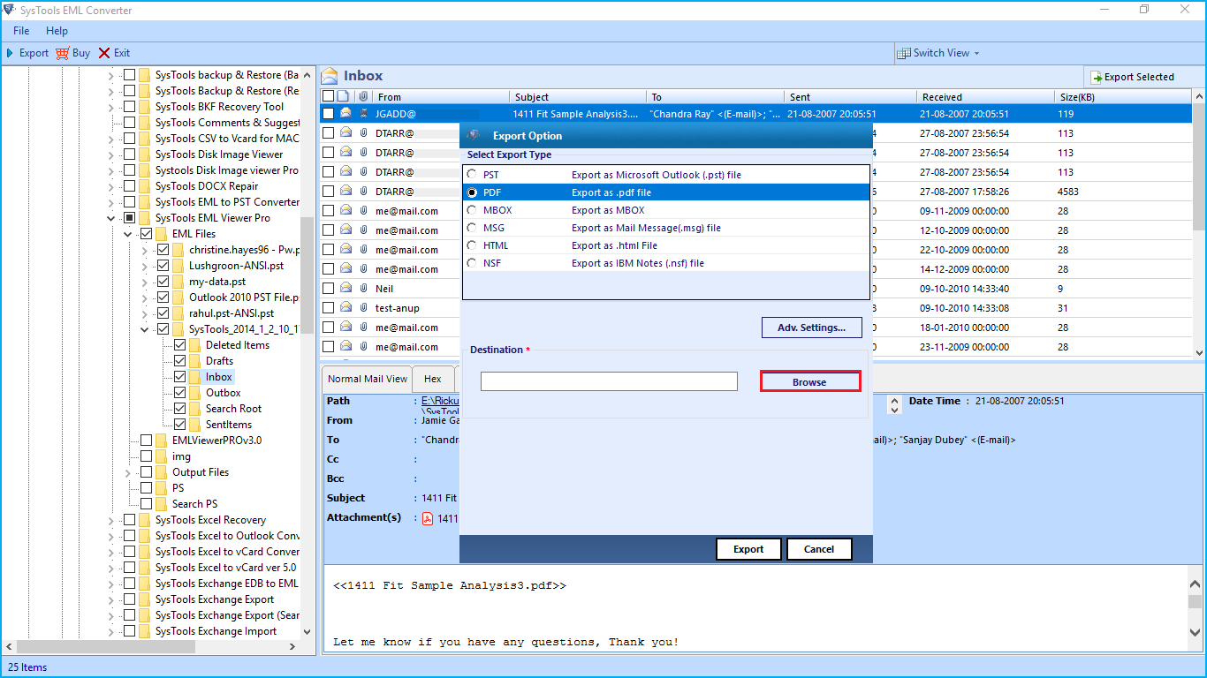Click the attachment paperclip column header icon
Image resolution: width=1207 pixels, height=678 pixels.
click(362, 96)
